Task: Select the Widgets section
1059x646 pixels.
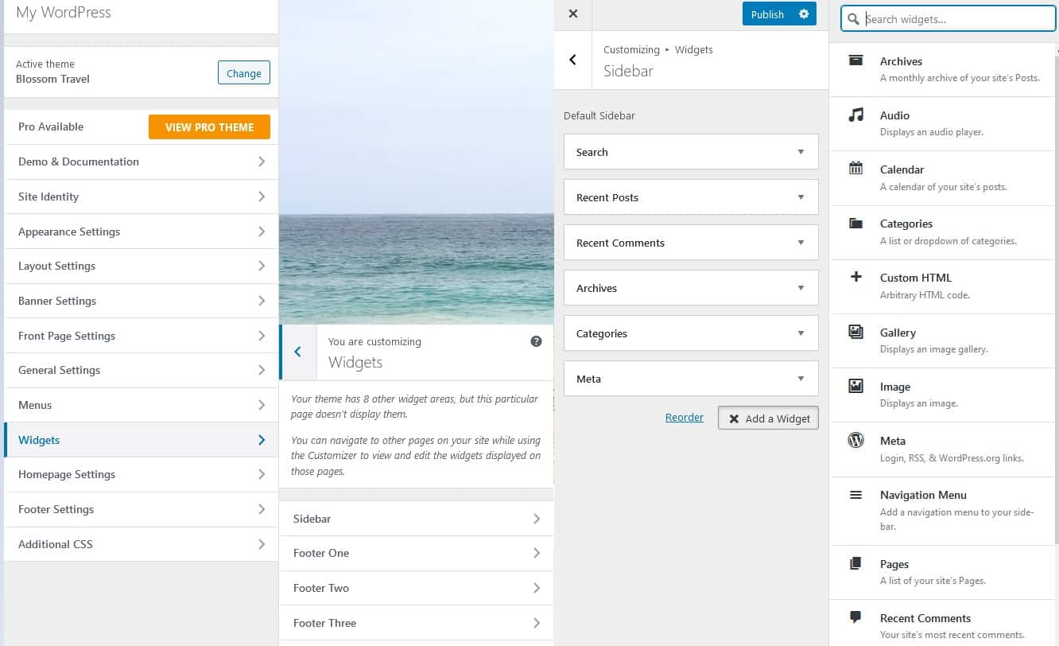Action: tap(142, 440)
